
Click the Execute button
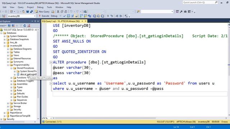44,16
